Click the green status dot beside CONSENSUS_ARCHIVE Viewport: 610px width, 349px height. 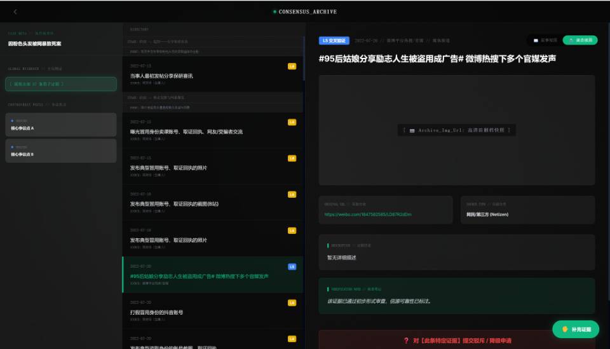point(274,11)
